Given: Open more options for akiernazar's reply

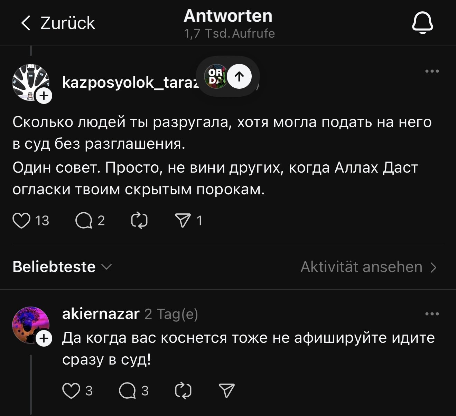Looking at the screenshot, I should pyautogui.click(x=432, y=314).
